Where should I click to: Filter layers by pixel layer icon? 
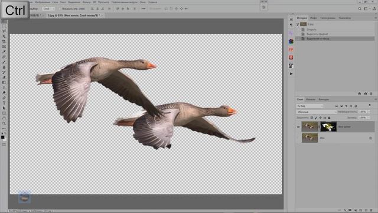point(337,106)
